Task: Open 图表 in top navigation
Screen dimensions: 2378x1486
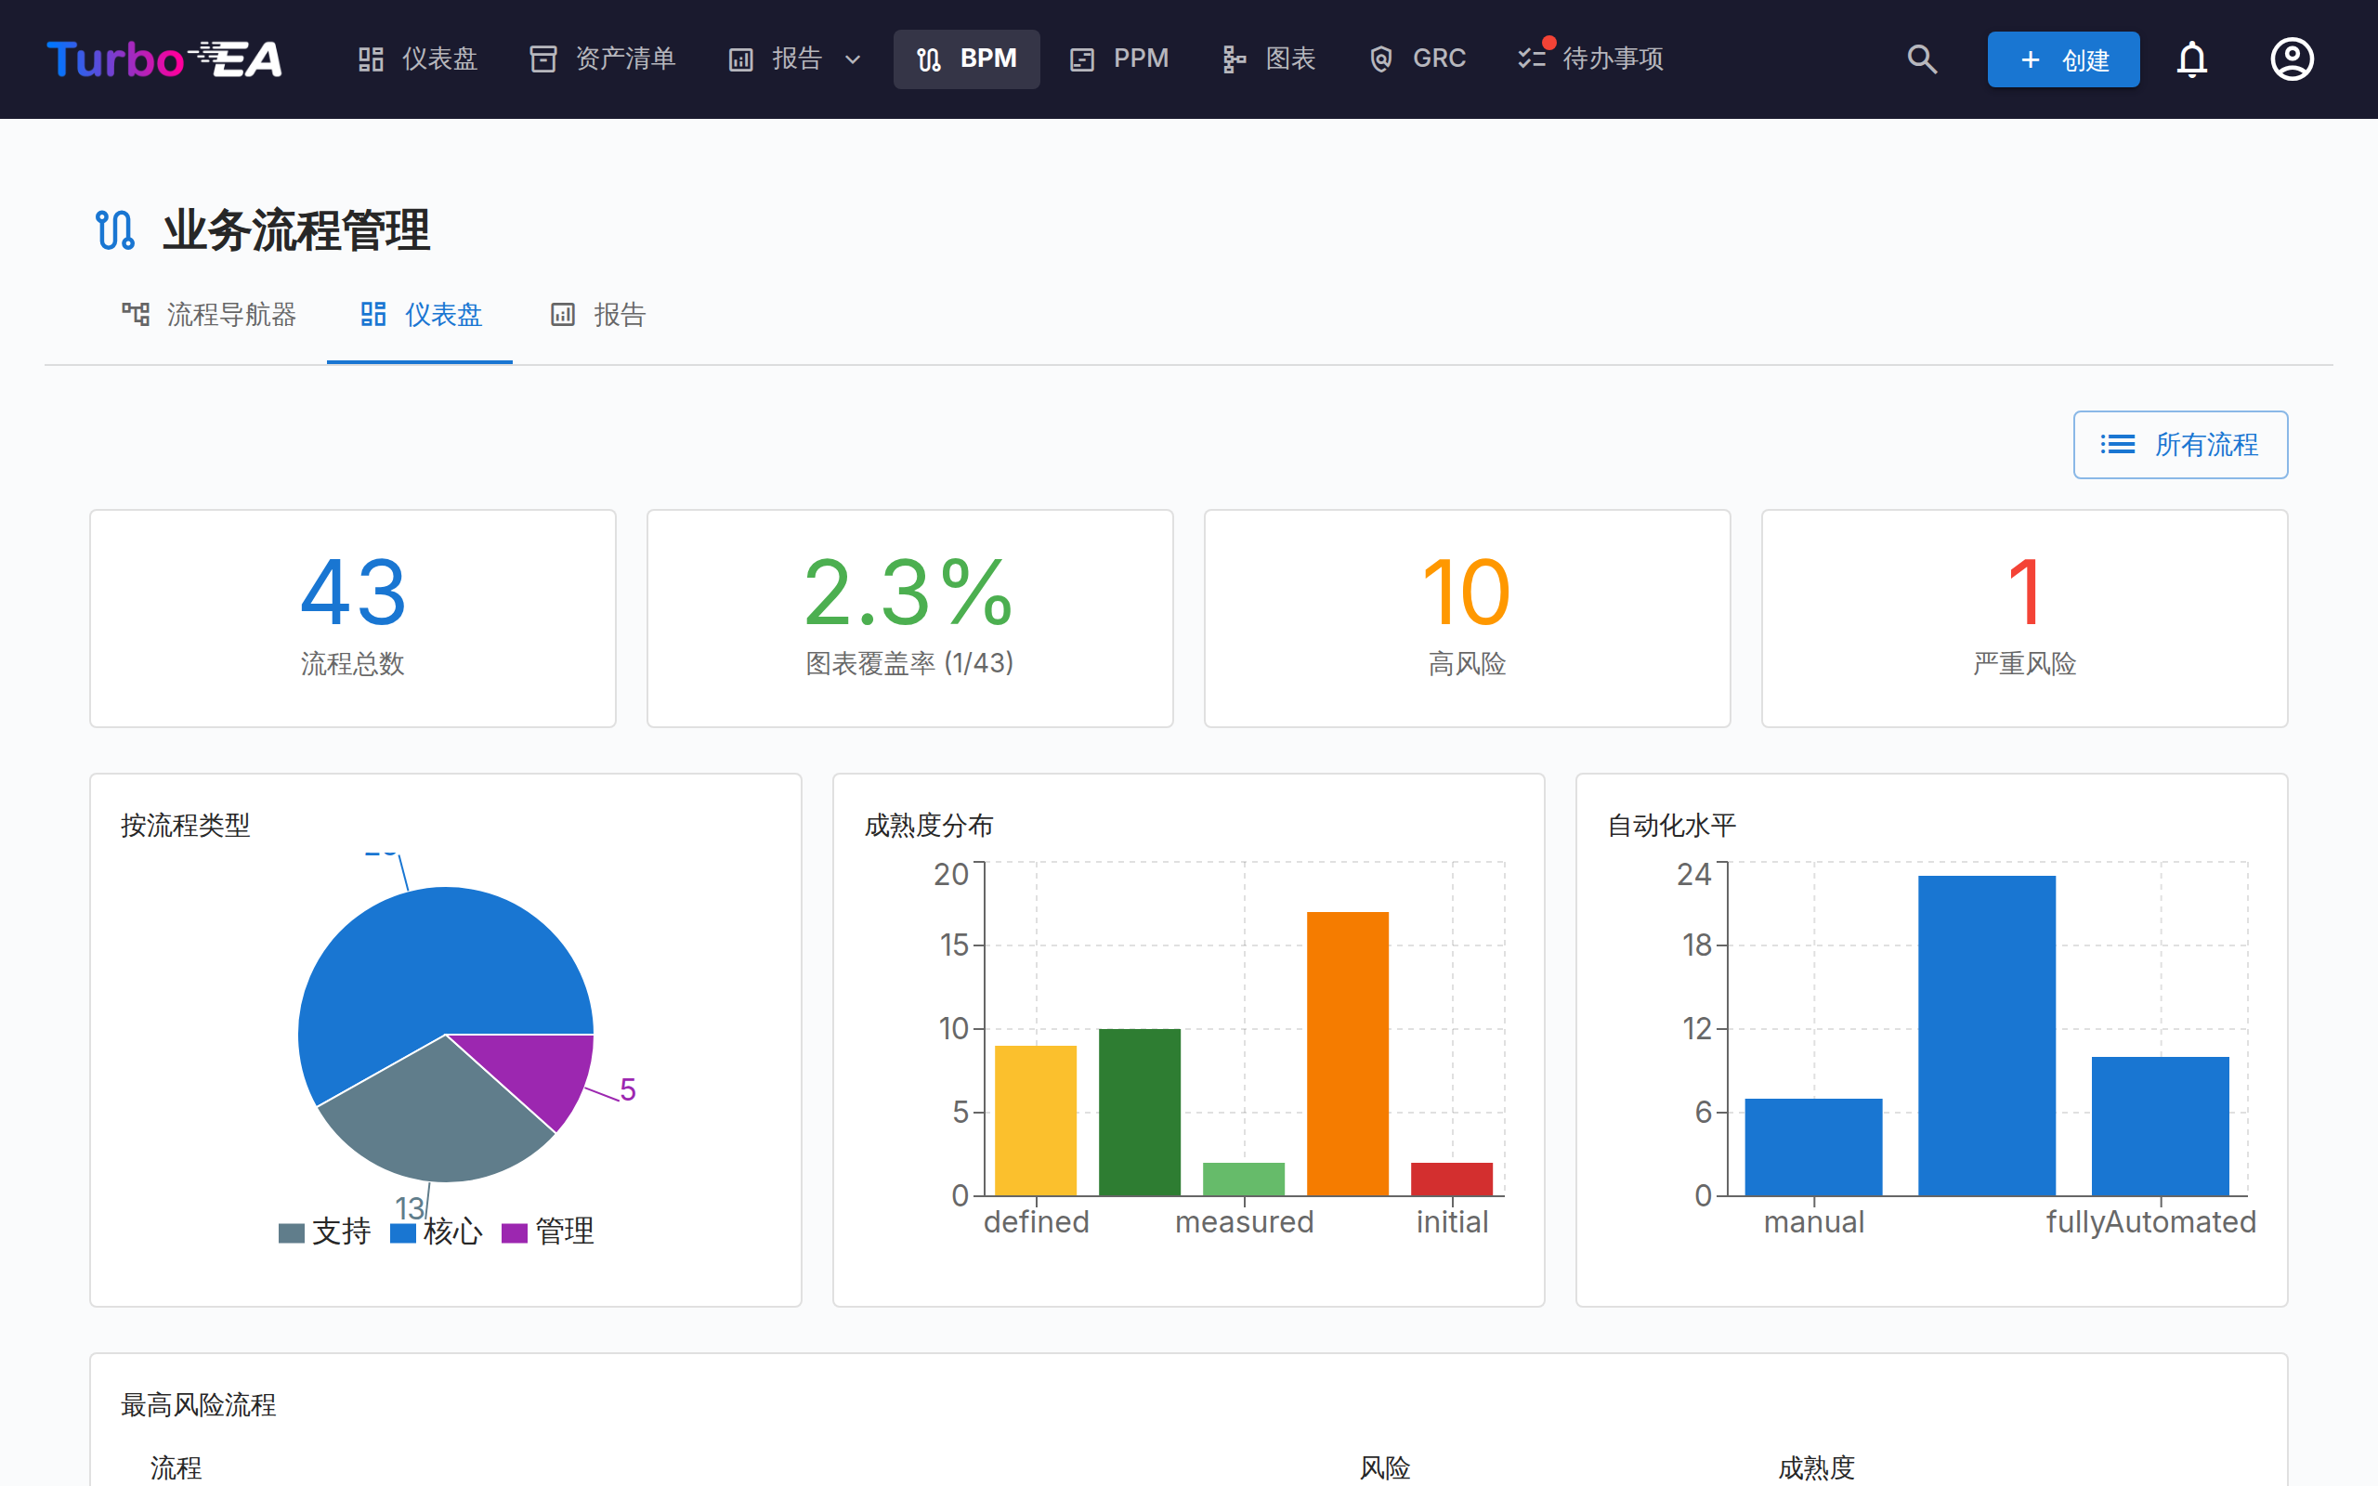Action: (1270, 59)
